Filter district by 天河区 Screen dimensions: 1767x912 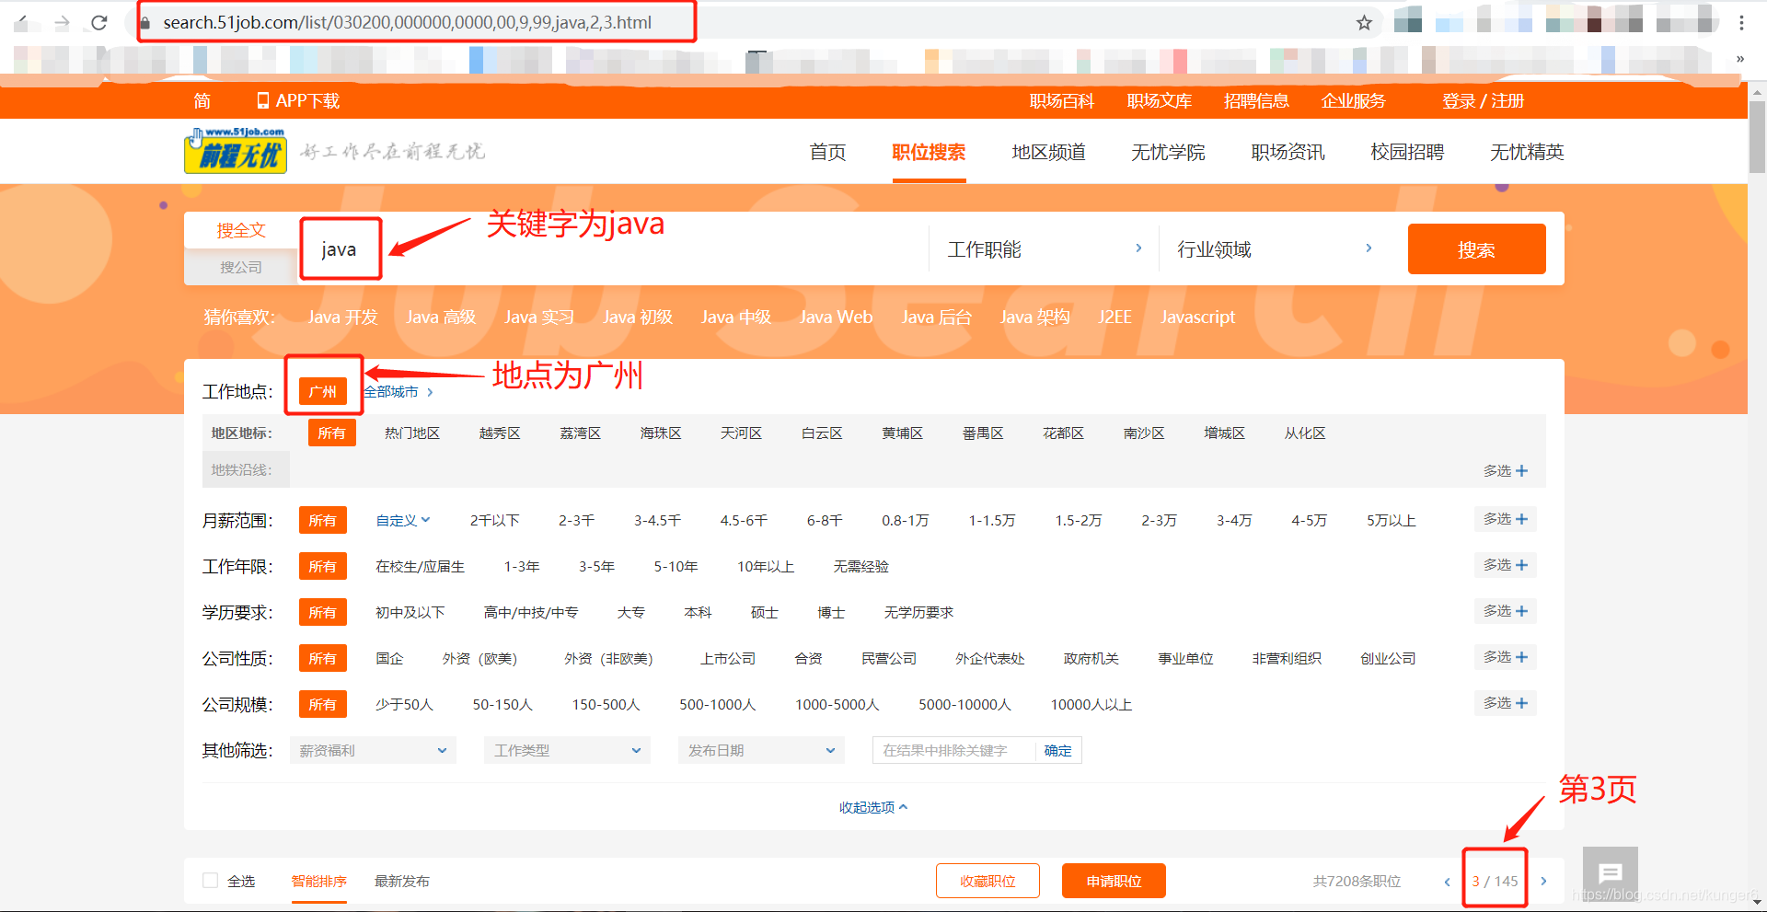(741, 433)
